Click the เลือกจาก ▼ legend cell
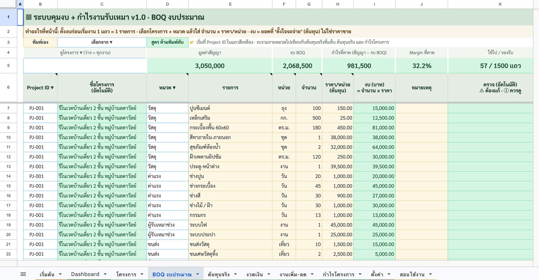The image size is (539, 280). pyautogui.click(x=102, y=42)
